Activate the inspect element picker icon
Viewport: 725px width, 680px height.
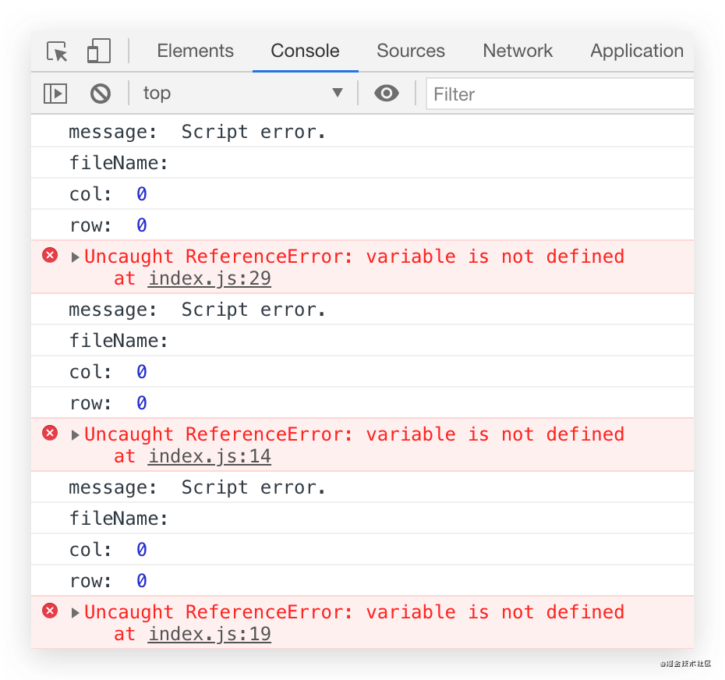[x=57, y=51]
